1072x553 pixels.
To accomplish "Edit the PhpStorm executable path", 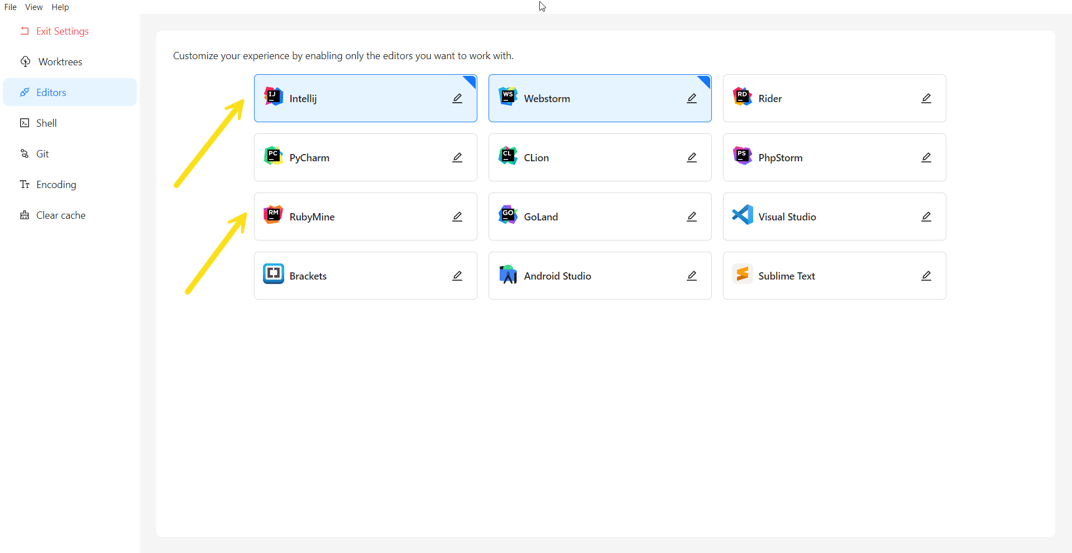I will coord(926,157).
